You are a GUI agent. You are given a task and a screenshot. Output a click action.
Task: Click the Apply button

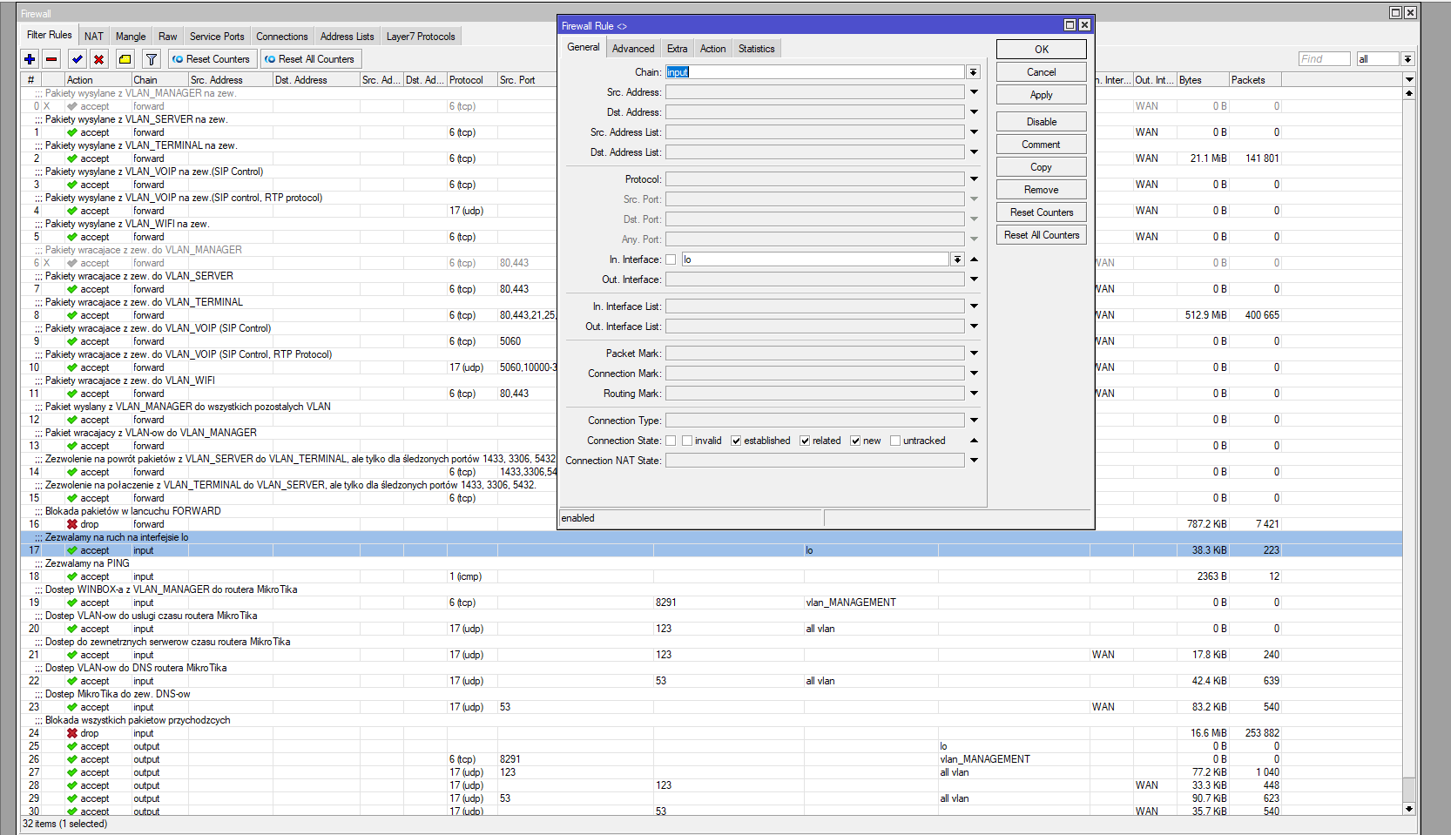[x=1042, y=95]
